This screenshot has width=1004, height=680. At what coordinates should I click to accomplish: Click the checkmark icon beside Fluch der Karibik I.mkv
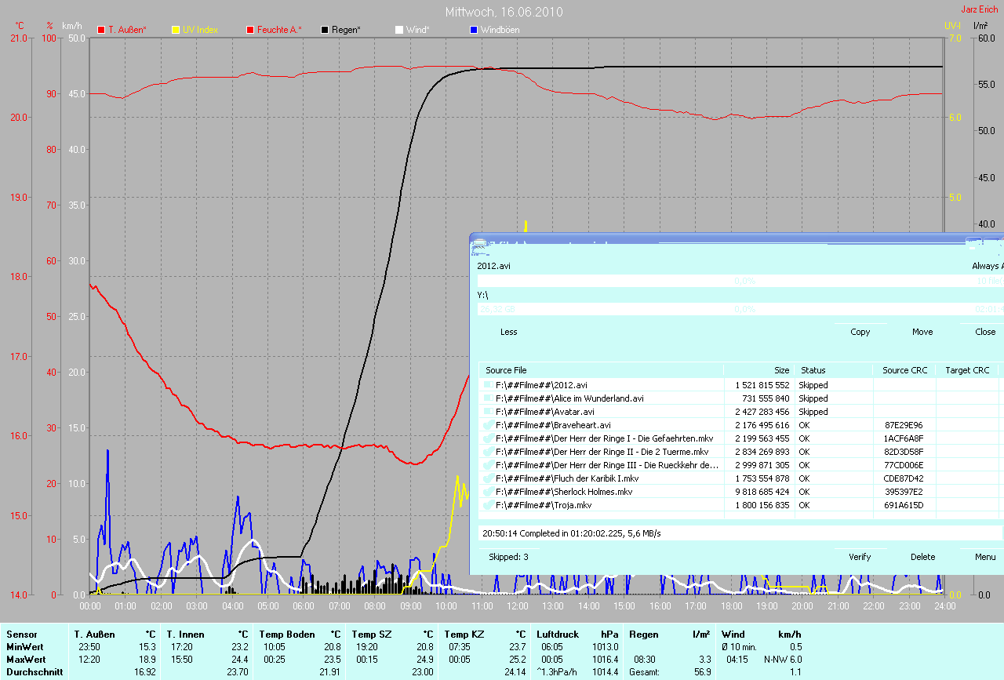point(489,478)
